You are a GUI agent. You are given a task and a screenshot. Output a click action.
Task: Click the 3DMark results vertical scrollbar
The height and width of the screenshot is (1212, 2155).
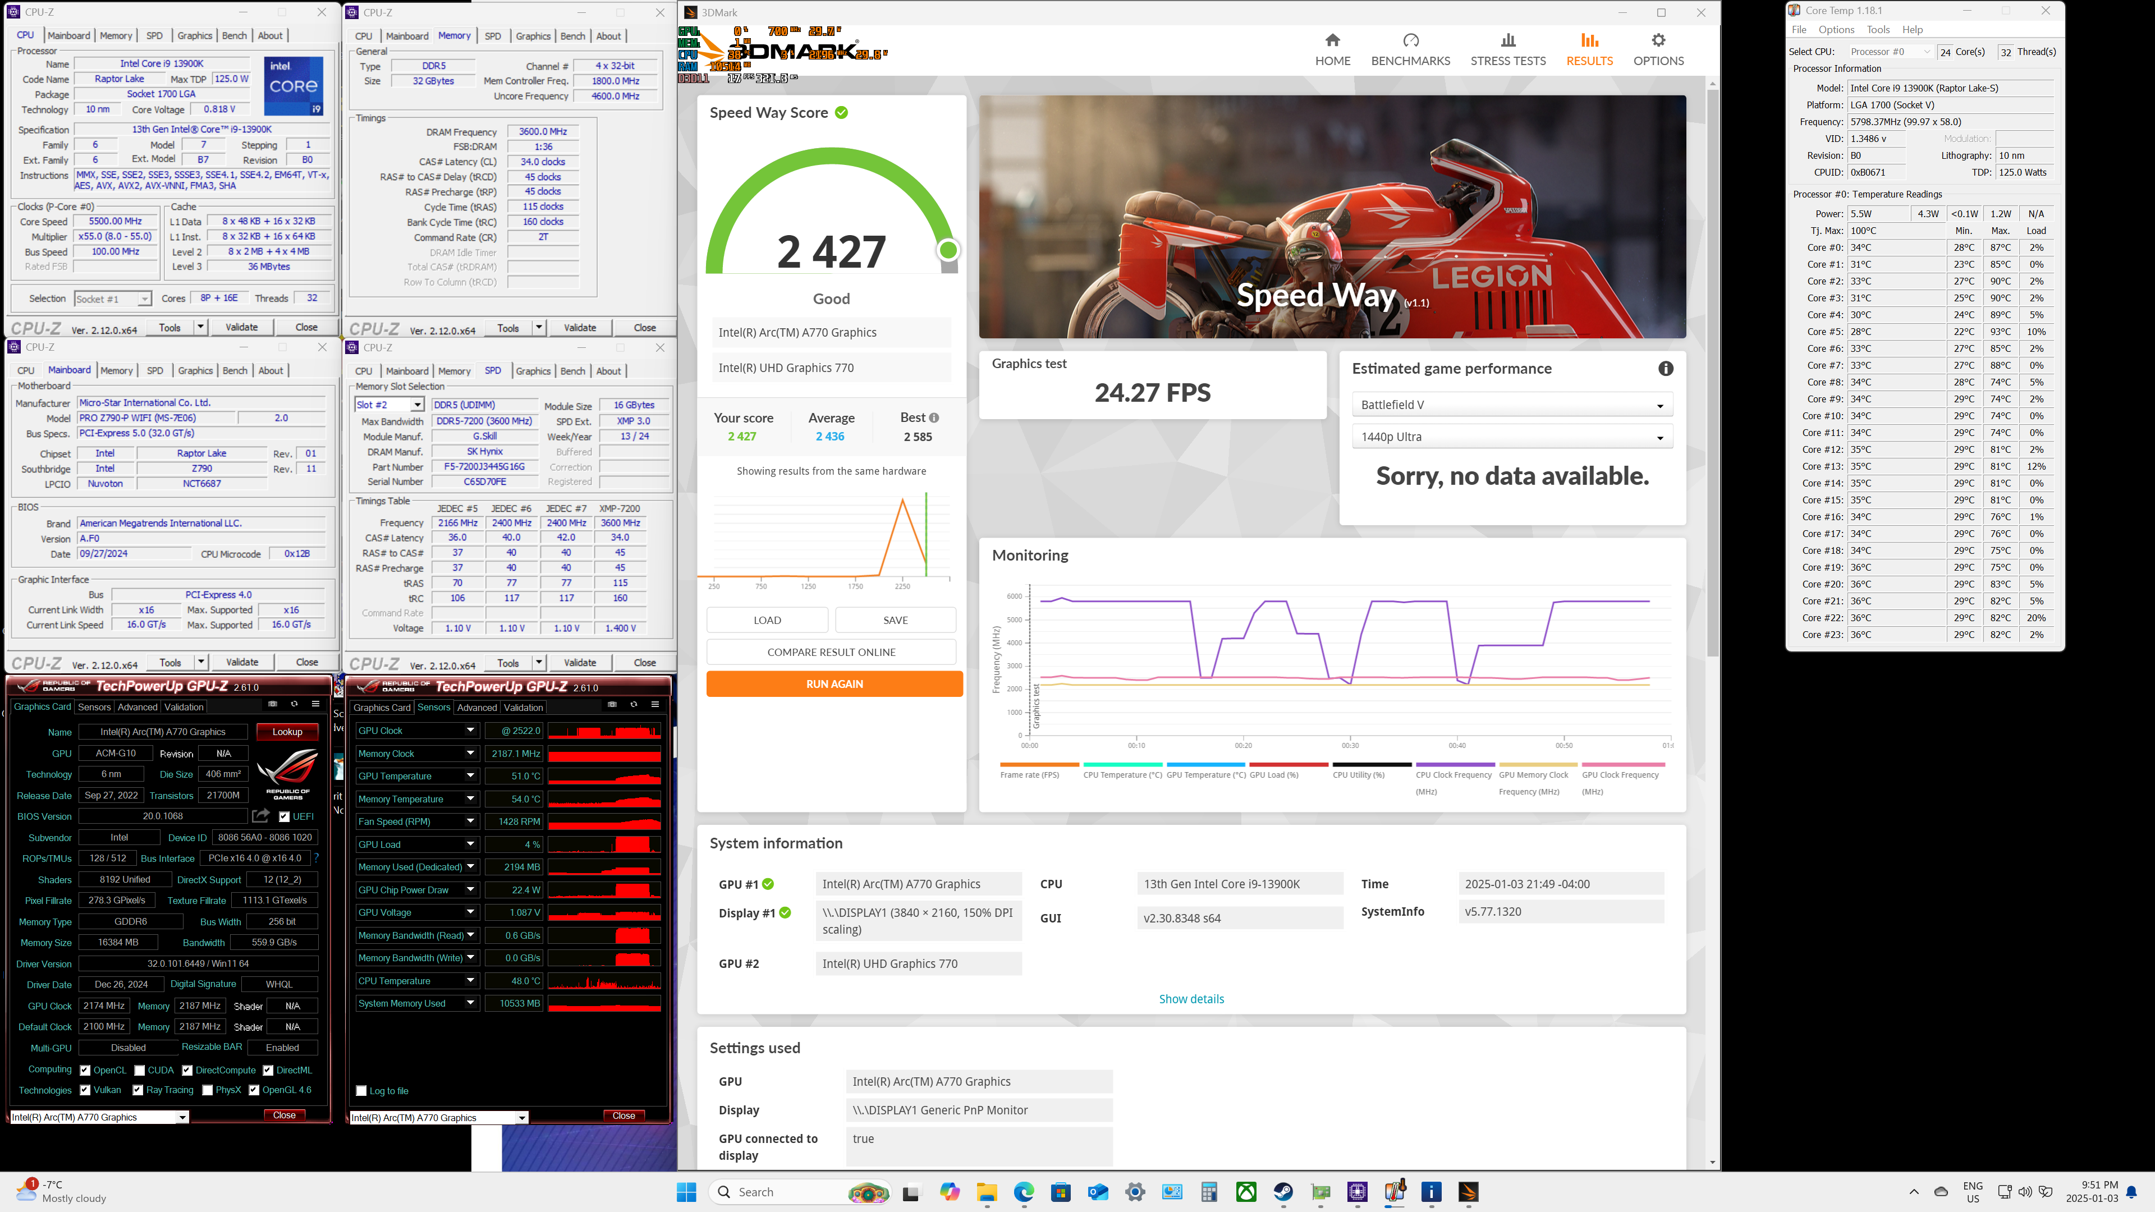coord(1712,372)
